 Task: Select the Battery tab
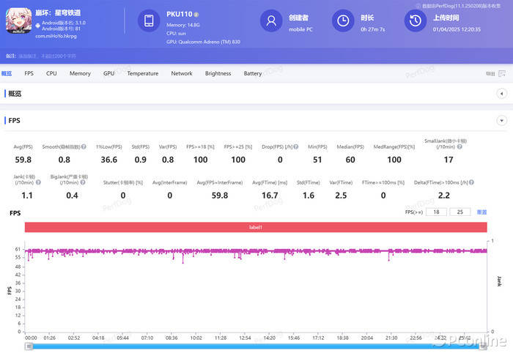tap(253, 74)
